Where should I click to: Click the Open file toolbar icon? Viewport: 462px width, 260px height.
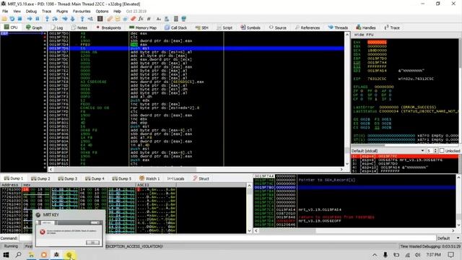click(4, 19)
